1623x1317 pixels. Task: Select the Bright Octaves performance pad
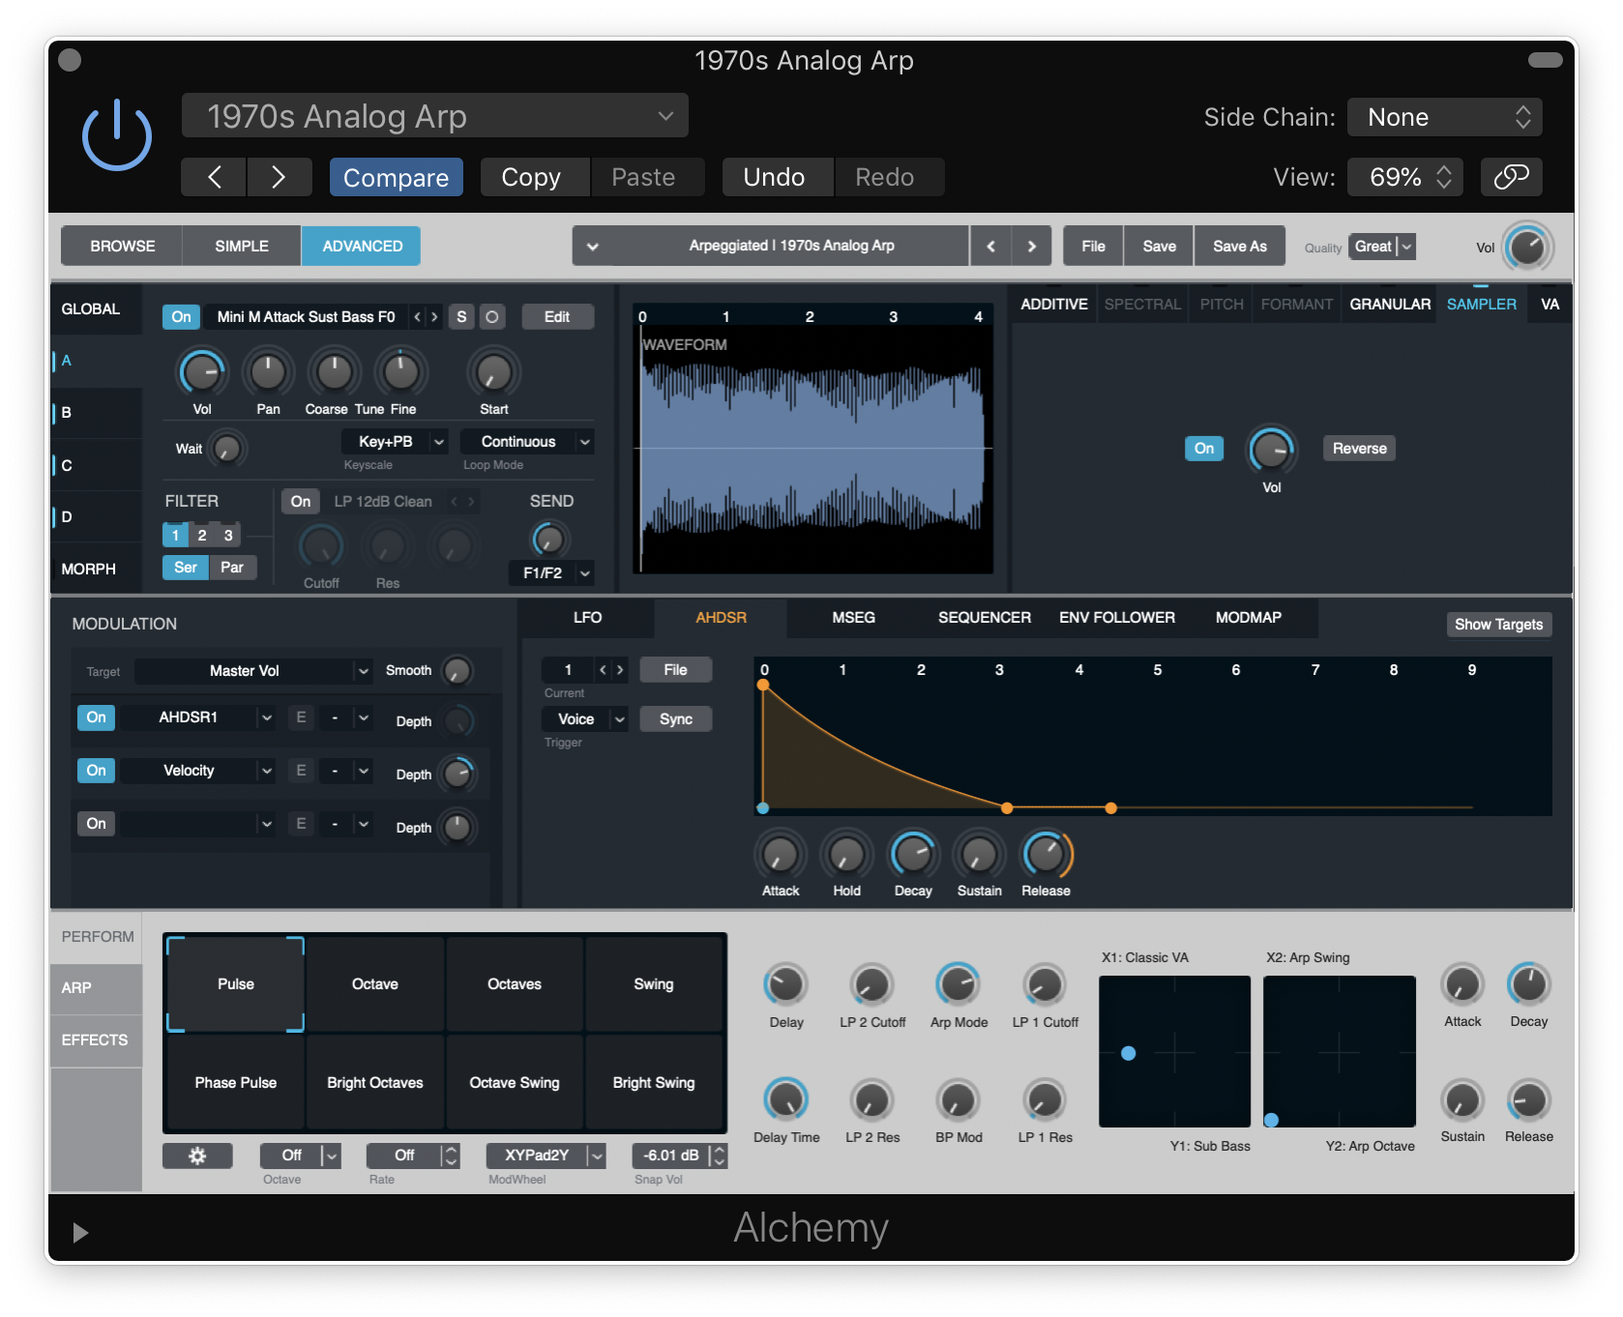point(375,1083)
